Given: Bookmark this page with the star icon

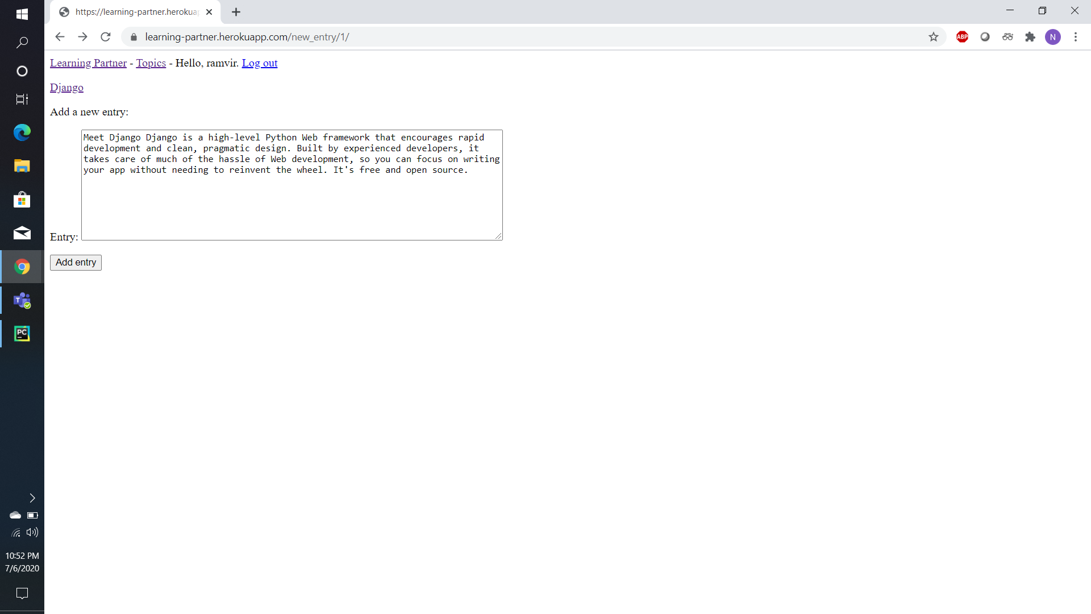Looking at the screenshot, I should coord(934,36).
